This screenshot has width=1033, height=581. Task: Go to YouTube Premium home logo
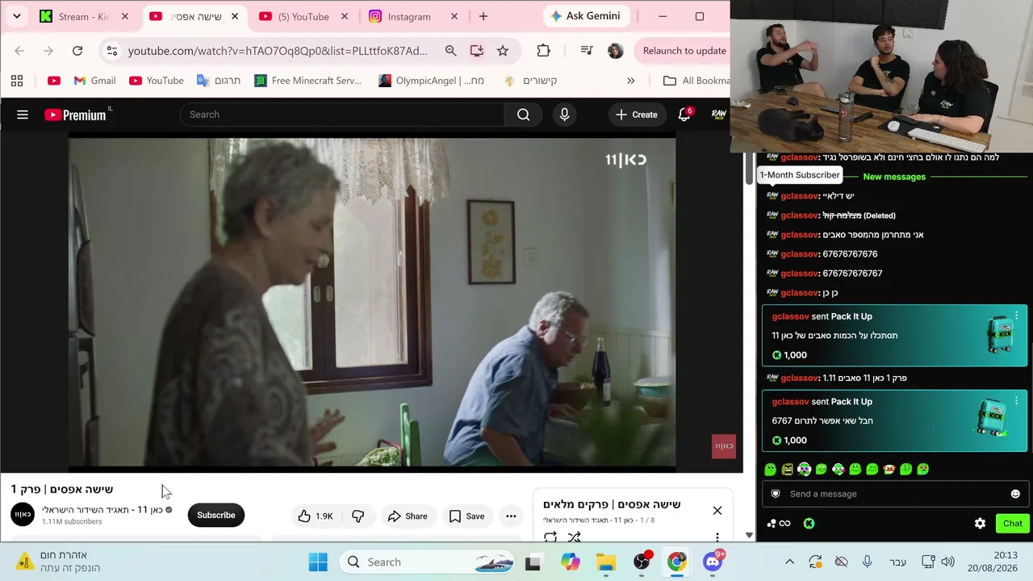pos(75,115)
